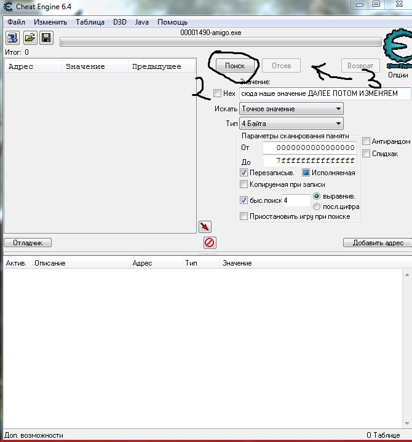Click Cheat Engine title bar app icon

click(8, 6)
